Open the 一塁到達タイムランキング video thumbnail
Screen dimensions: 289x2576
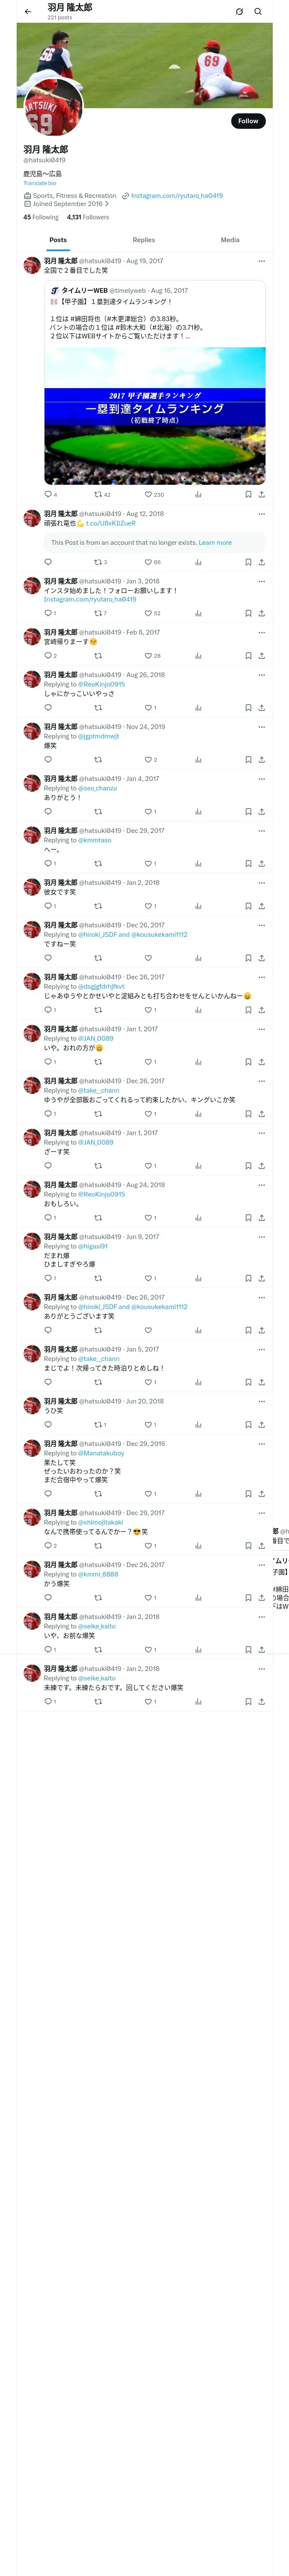155,416
